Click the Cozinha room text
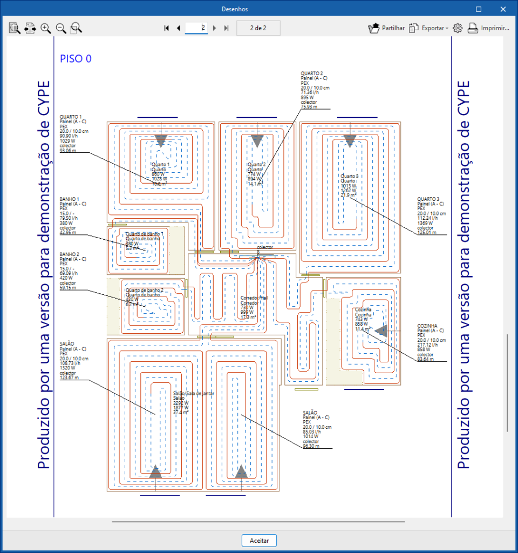 click(363, 319)
